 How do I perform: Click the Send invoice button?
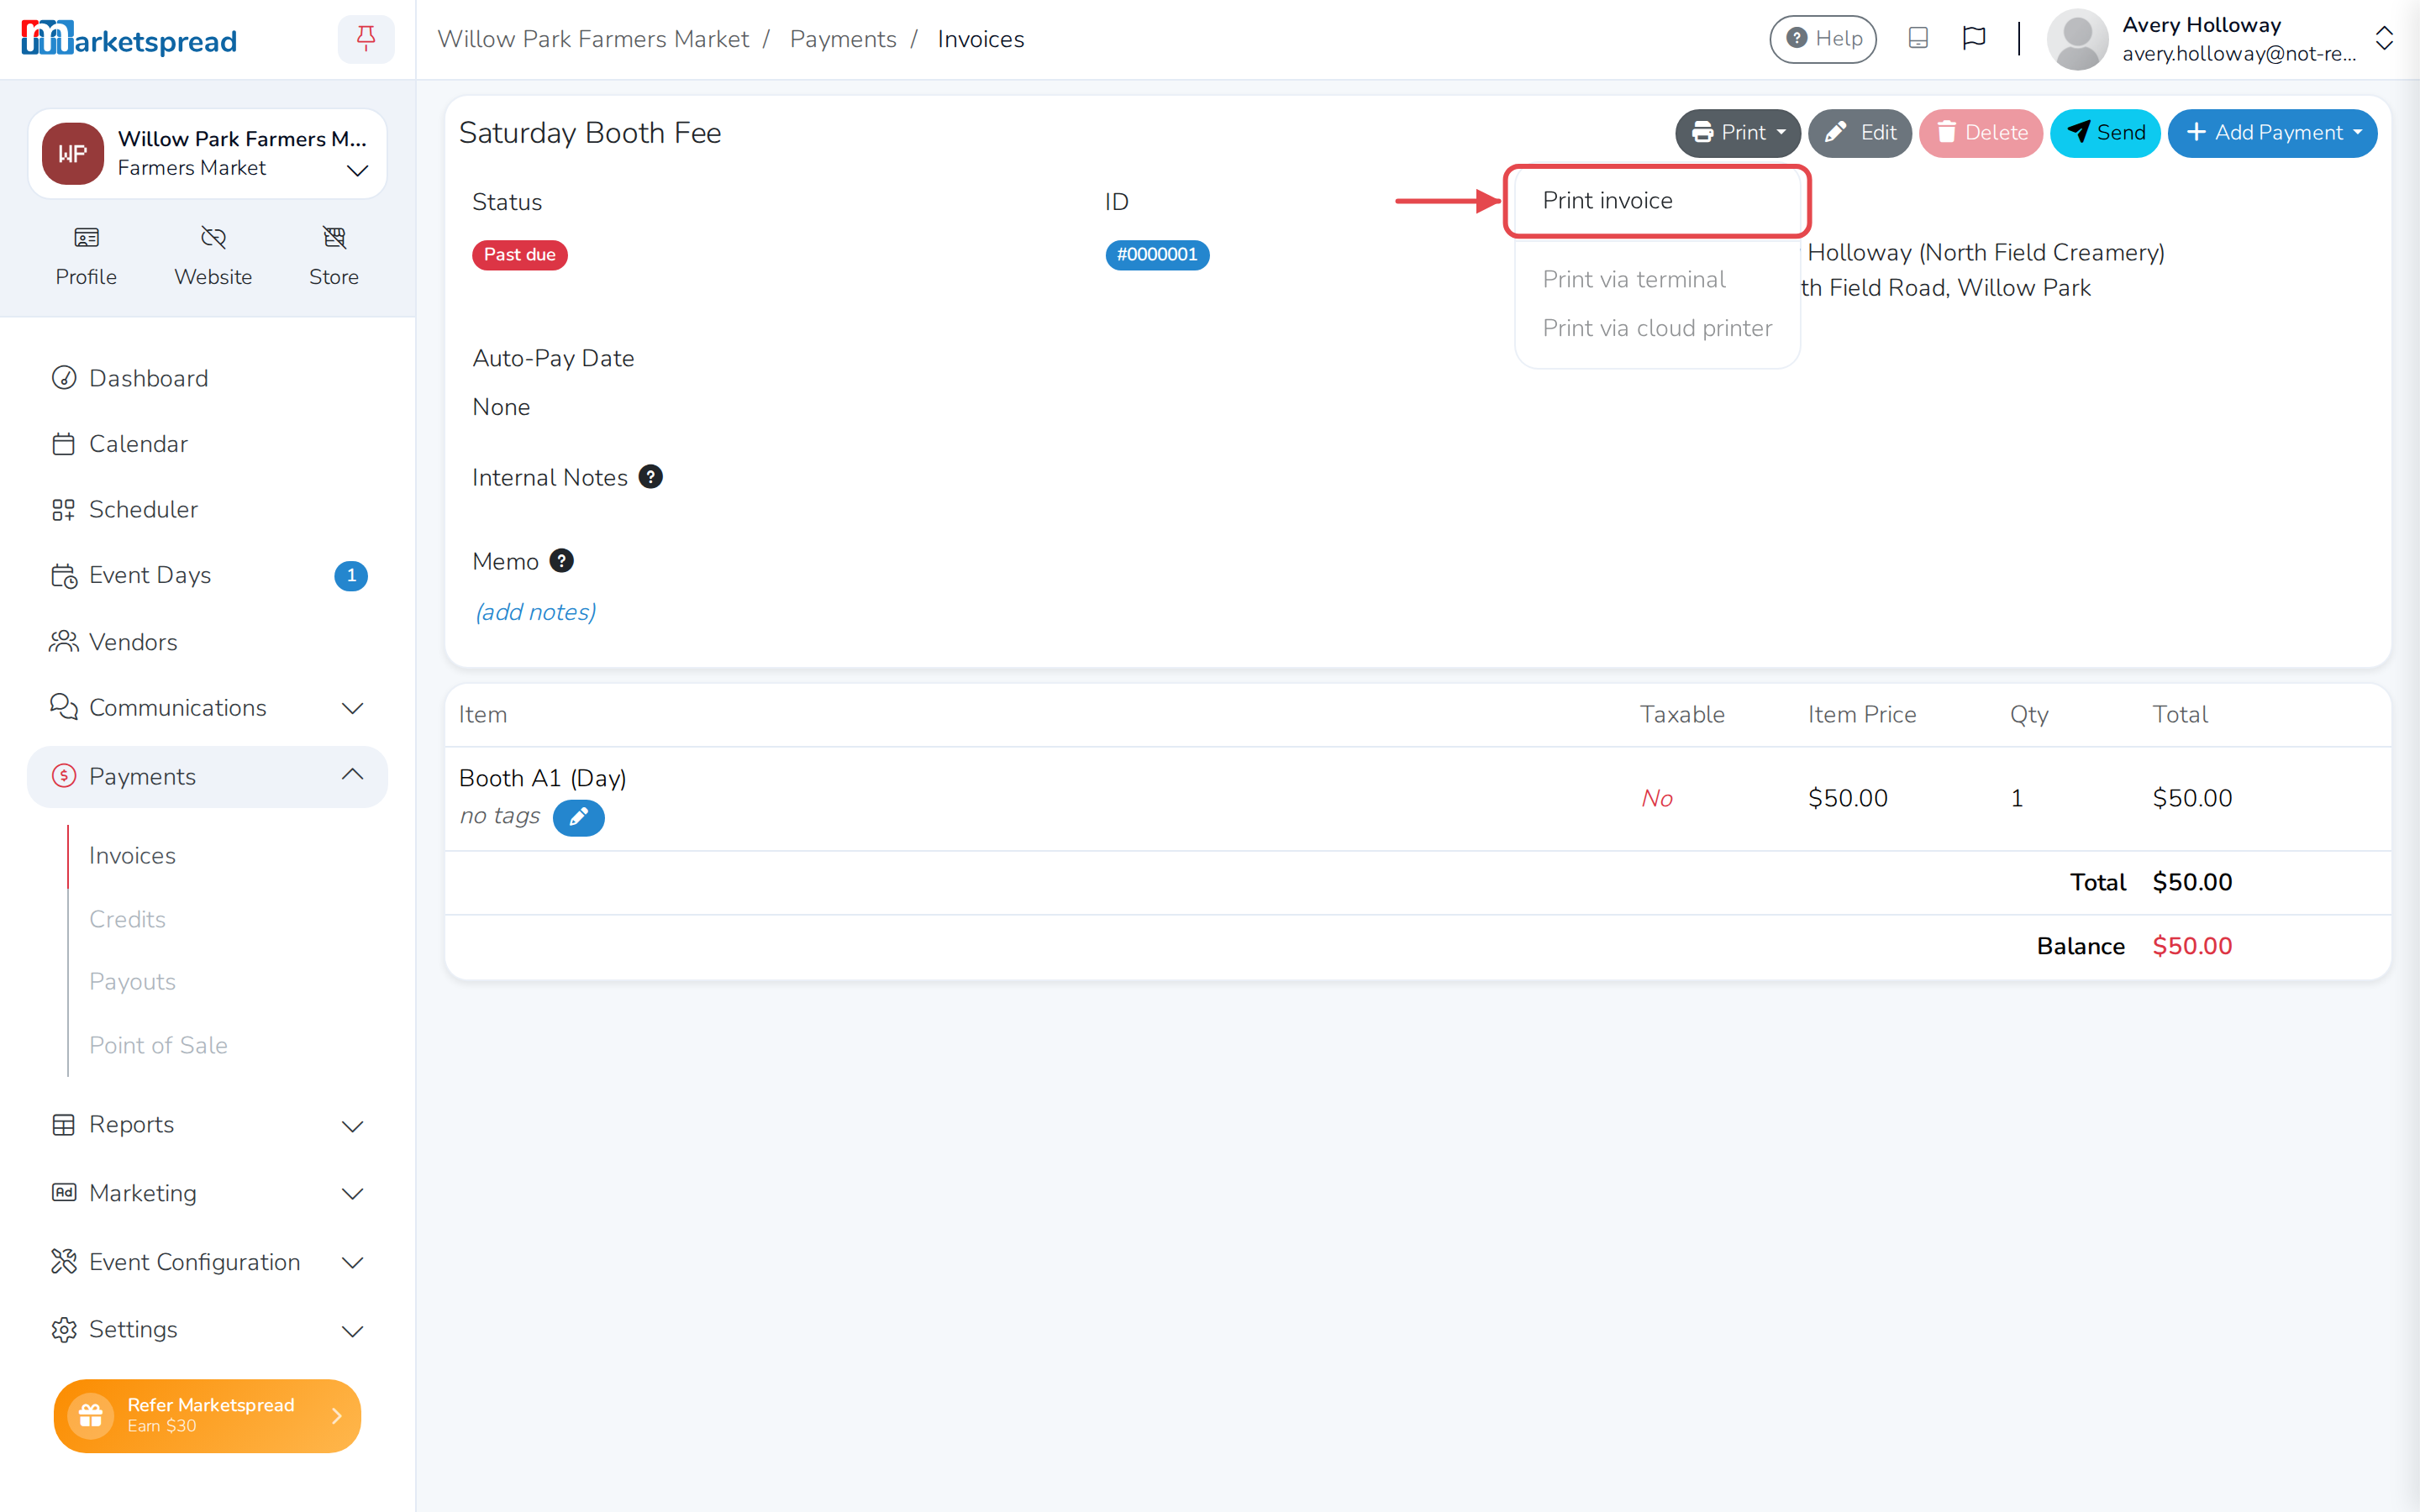tap(2104, 133)
